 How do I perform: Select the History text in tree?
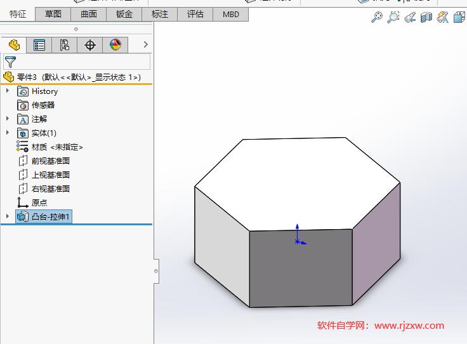point(44,91)
